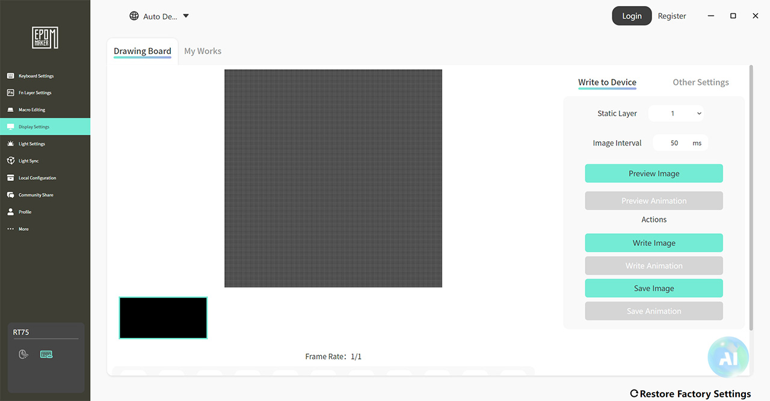Click the Write Image button
Image resolution: width=770 pixels, height=401 pixels.
point(654,243)
